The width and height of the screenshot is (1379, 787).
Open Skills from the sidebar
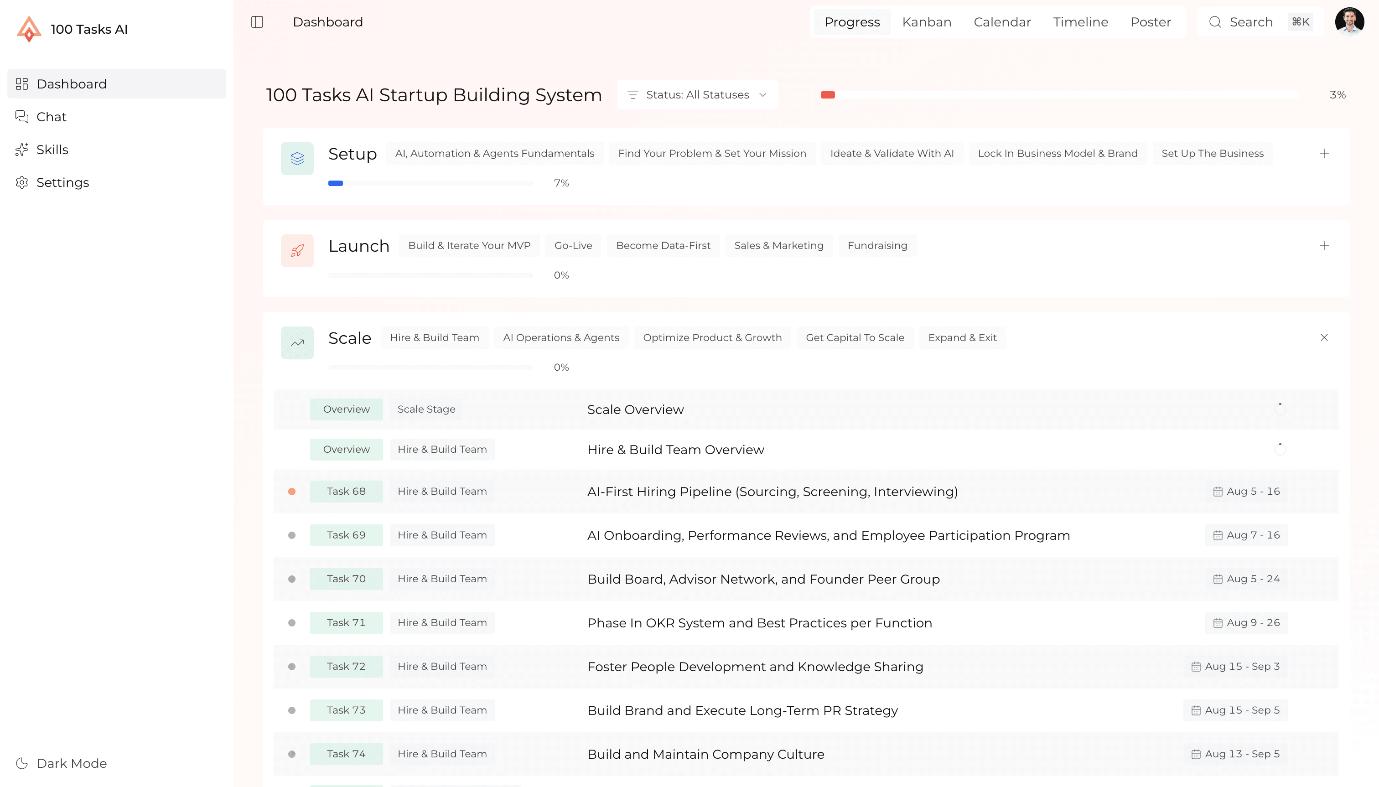click(116, 150)
